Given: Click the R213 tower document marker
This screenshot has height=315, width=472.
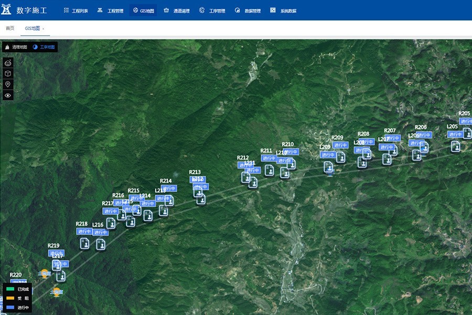Looking at the screenshot, I should tap(198, 192).
